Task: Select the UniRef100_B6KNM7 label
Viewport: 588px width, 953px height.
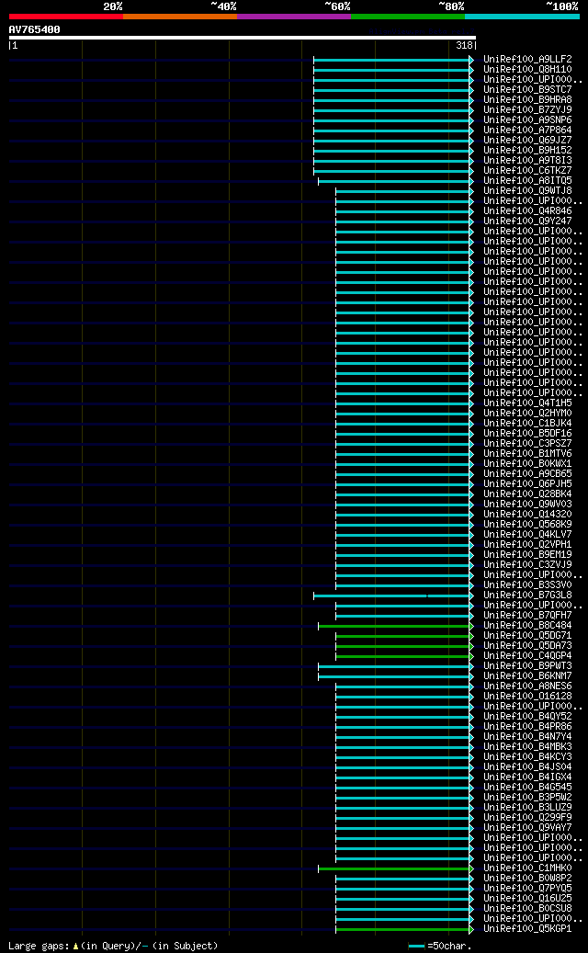Action: (x=527, y=675)
